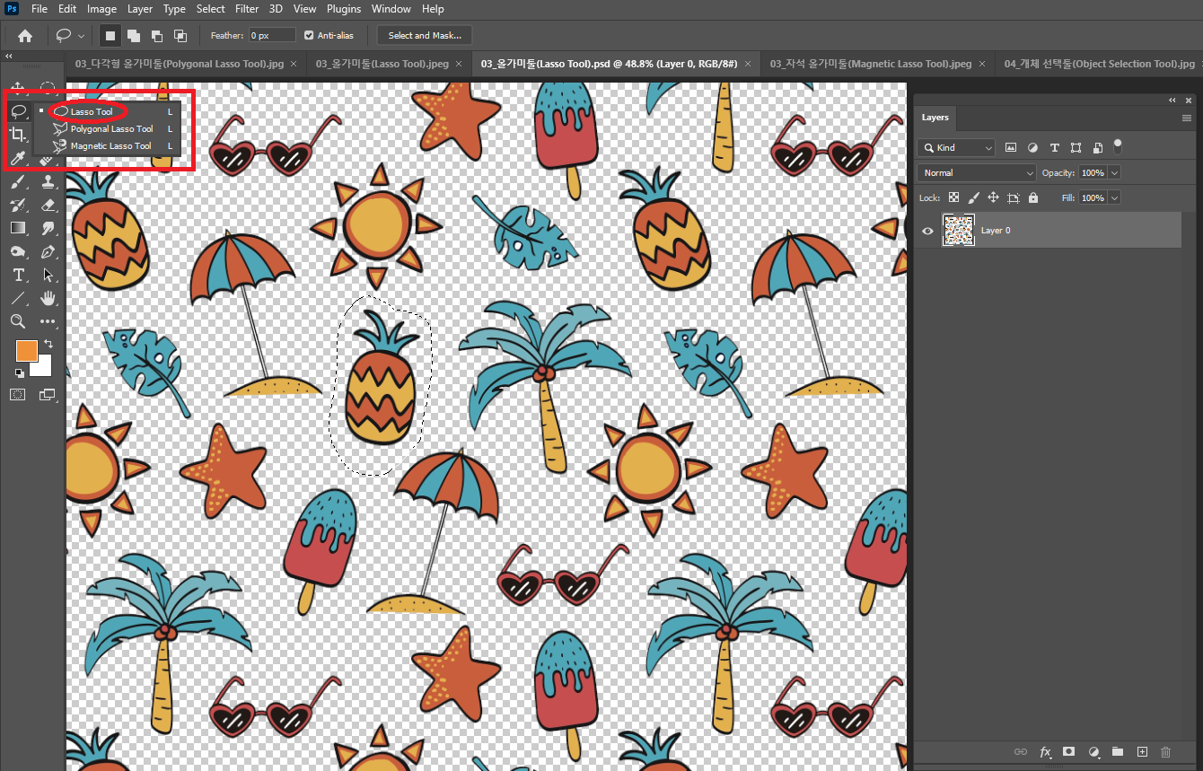Select the Gradient tool

tap(18, 228)
